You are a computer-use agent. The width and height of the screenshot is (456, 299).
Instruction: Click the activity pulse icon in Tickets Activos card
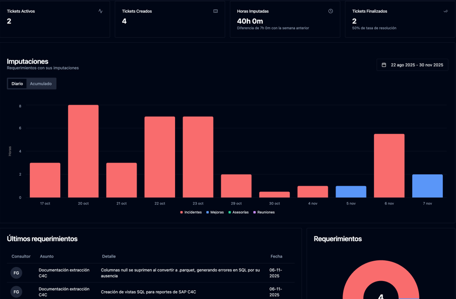[100, 11]
